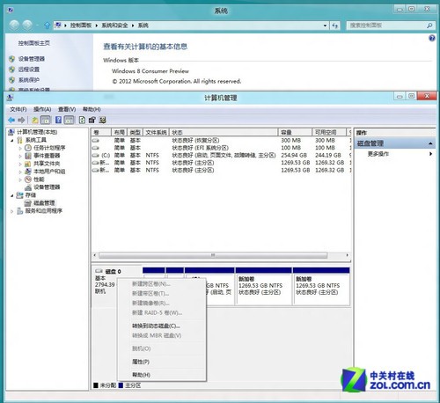Image resolution: width=440 pixels, height=403 pixels.
Task: Open the 查看(V) menu
Action: pos(67,109)
